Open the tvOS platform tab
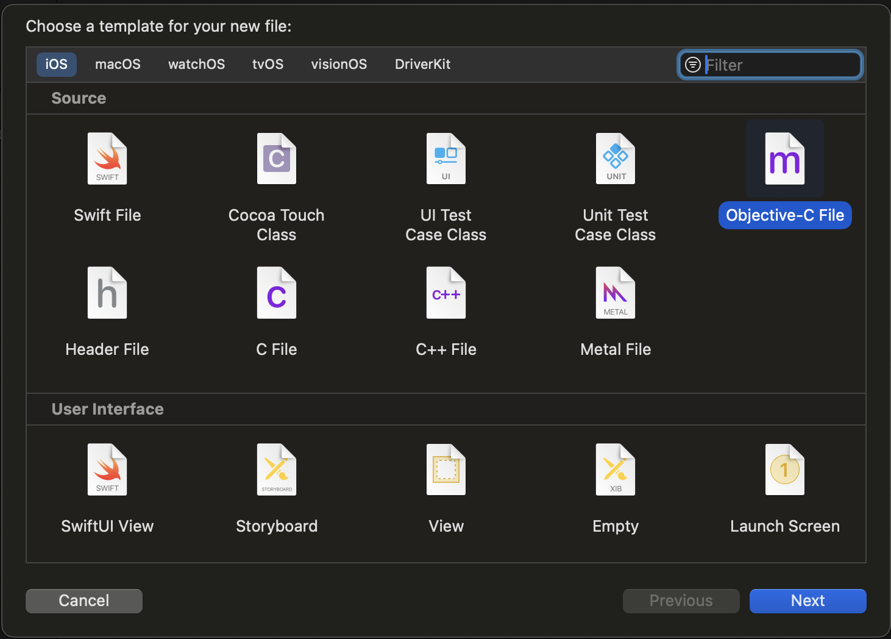The image size is (891, 639). pos(268,64)
